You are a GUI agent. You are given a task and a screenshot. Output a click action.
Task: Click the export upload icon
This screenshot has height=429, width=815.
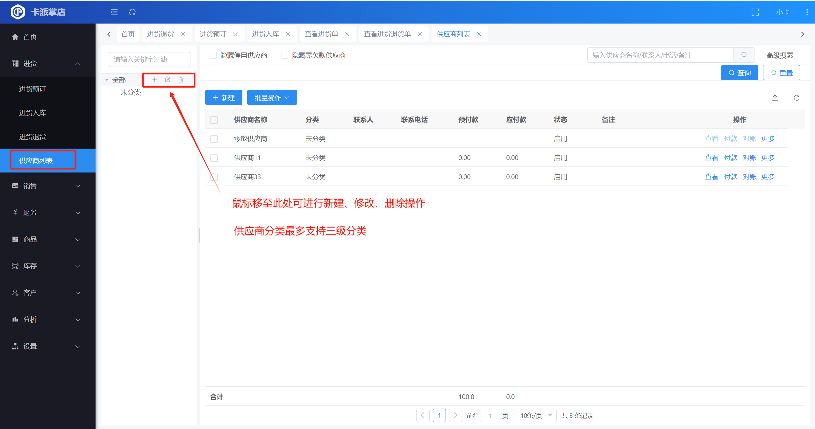[775, 98]
